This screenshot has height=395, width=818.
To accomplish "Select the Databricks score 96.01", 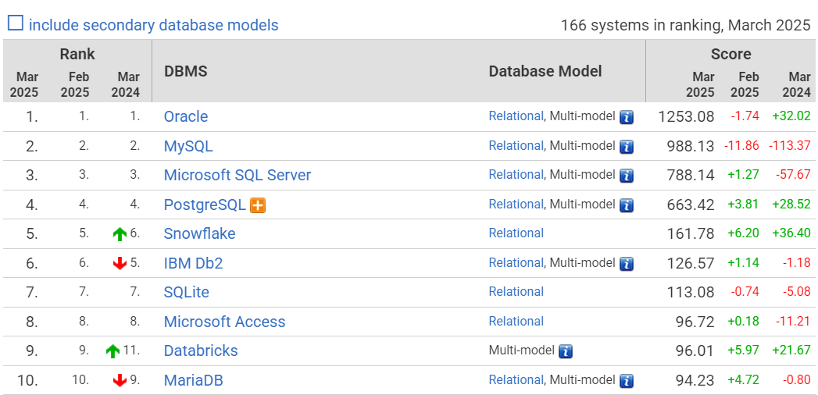I will click(695, 351).
